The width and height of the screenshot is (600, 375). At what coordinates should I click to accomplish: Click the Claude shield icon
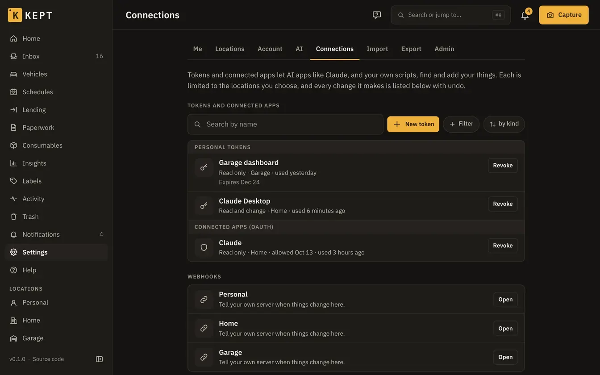[204, 247]
